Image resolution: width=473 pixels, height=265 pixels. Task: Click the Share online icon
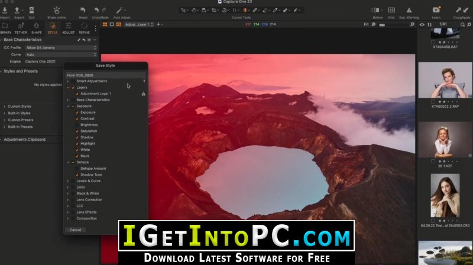(x=56, y=10)
